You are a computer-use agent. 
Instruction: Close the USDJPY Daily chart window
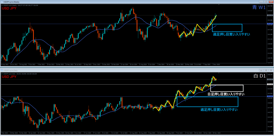coord(271,70)
